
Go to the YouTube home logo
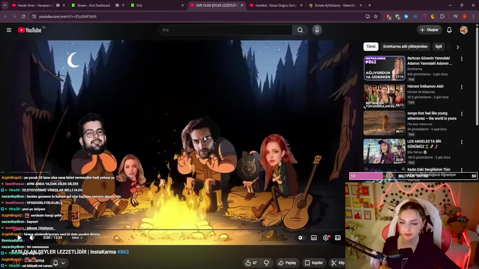click(30, 30)
